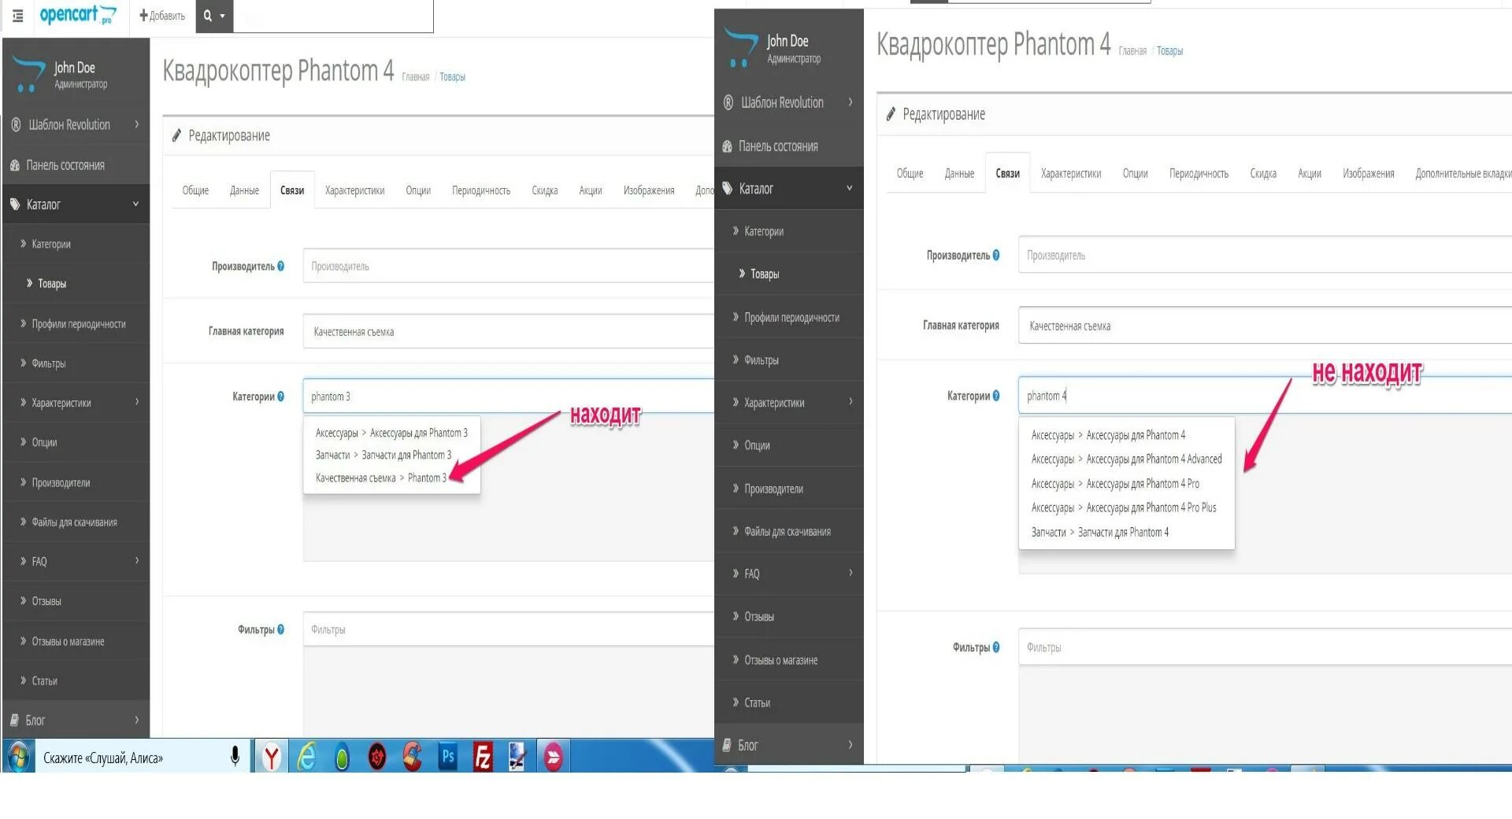Collapse 'Каталог' chevron in right window sidebar

point(850,188)
